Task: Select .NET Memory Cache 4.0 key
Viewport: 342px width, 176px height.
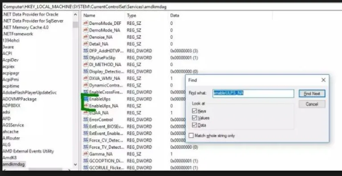Action: click(x=25, y=27)
